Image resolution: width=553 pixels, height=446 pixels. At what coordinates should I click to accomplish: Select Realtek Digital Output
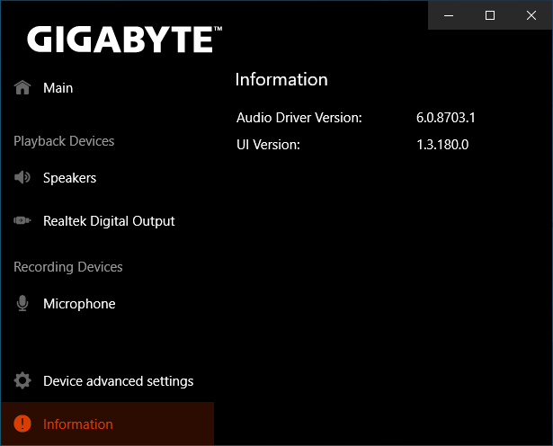click(x=109, y=221)
